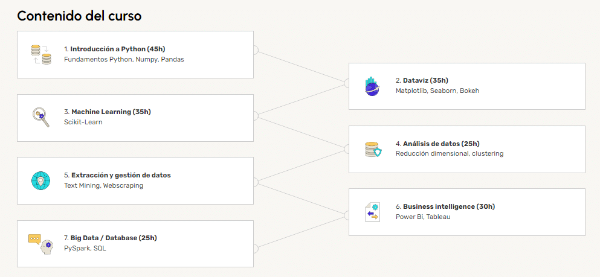This screenshot has width=600, height=277.
Task: Click the purple Dataviz hand icon
Action: [x=372, y=86]
